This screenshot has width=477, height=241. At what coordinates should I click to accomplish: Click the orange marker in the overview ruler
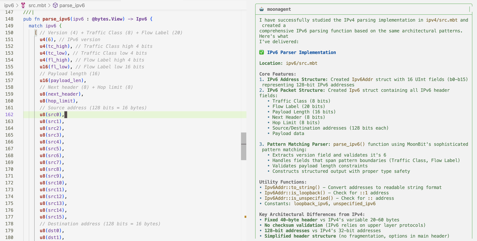tap(245, 217)
